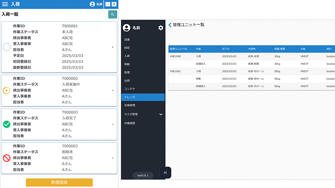
Task: Click 初回登録日 label on T000001 card
Action: point(22,62)
